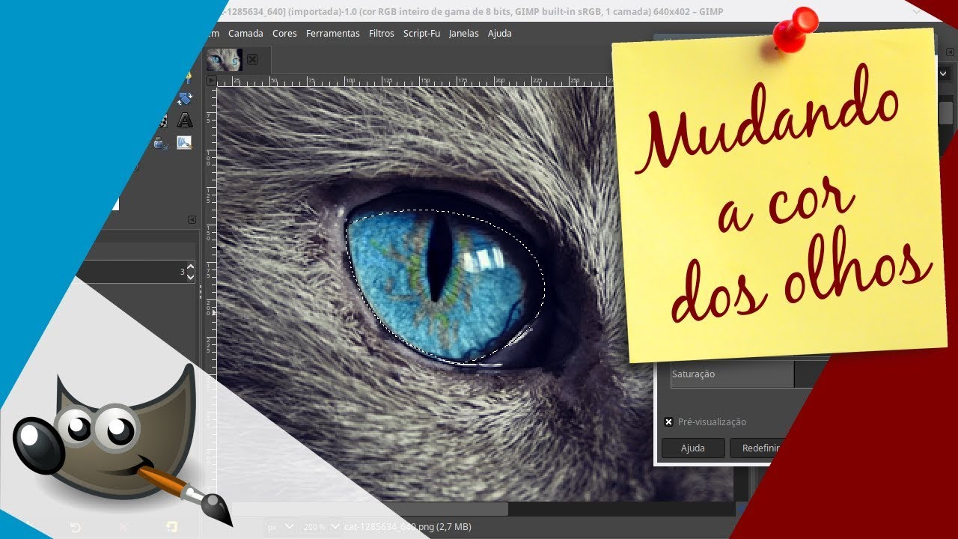Close the cat image tab
This screenshot has width=958, height=539.
[252, 59]
